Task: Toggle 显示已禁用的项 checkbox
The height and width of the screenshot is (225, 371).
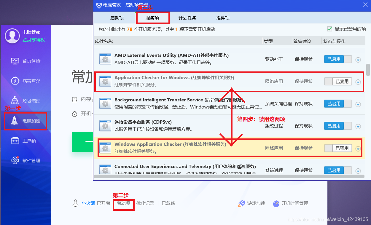Action: click(329, 29)
